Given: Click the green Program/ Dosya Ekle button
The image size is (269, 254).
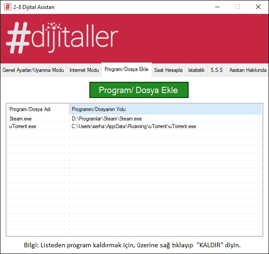Looking at the screenshot, I should [139, 90].
